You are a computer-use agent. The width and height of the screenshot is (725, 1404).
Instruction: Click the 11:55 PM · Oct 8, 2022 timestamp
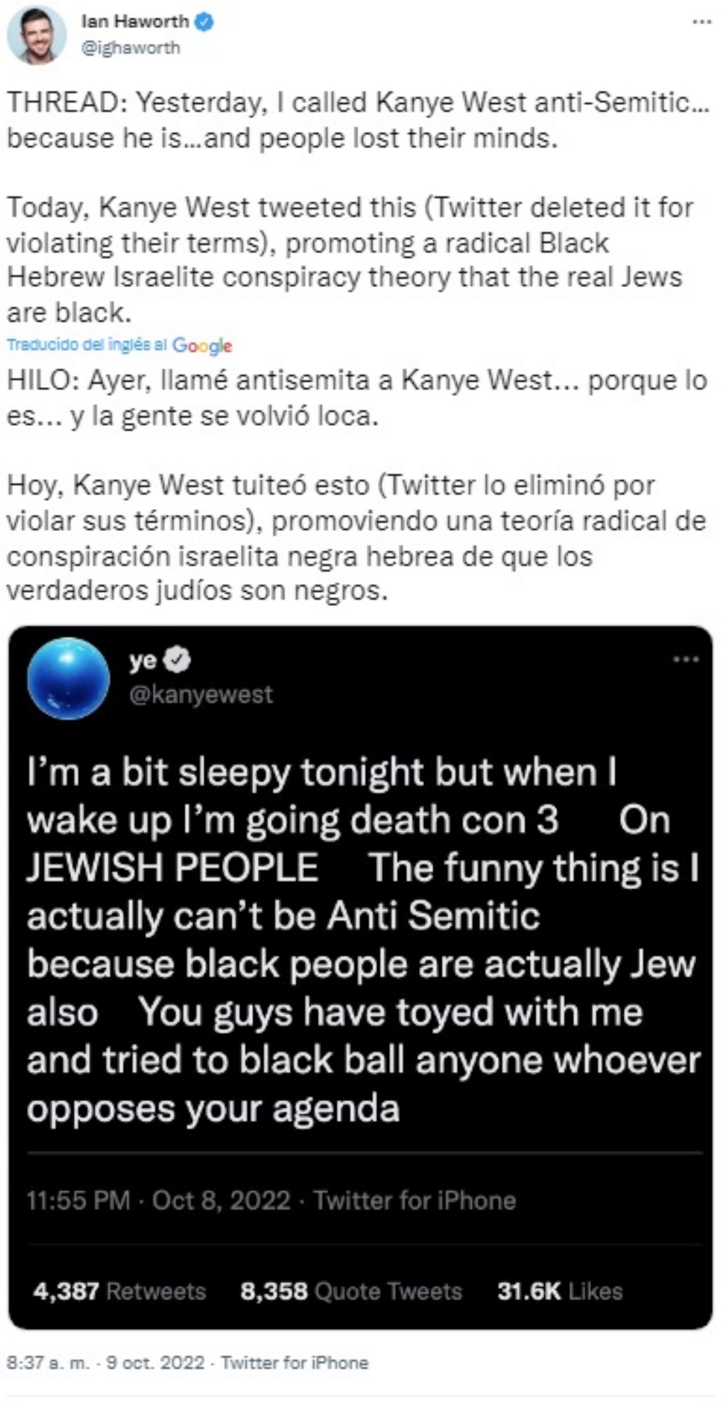click(x=159, y=1200)
